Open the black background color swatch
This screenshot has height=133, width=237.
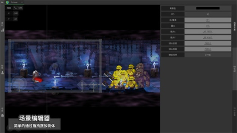click(x=208, y=8)
